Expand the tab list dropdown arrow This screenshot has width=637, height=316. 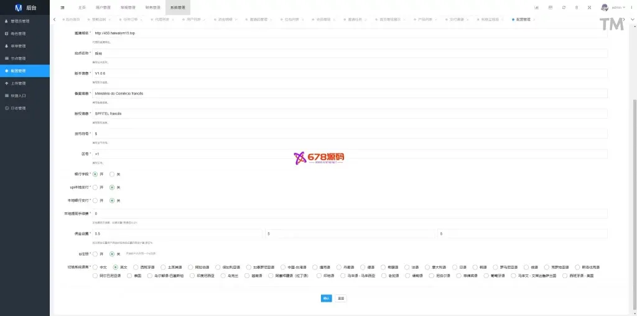pos(632,20)
